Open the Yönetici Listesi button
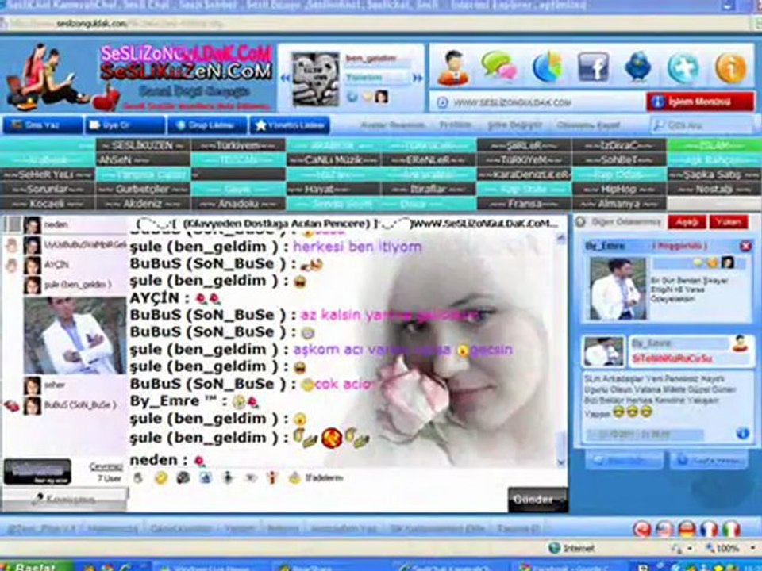 290,125
